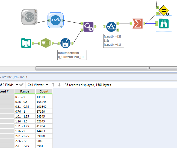The height and width of the screenshot is (148, 177).
Task: Click the Filter tool's T output anchor
Action: tap(118, 23)
